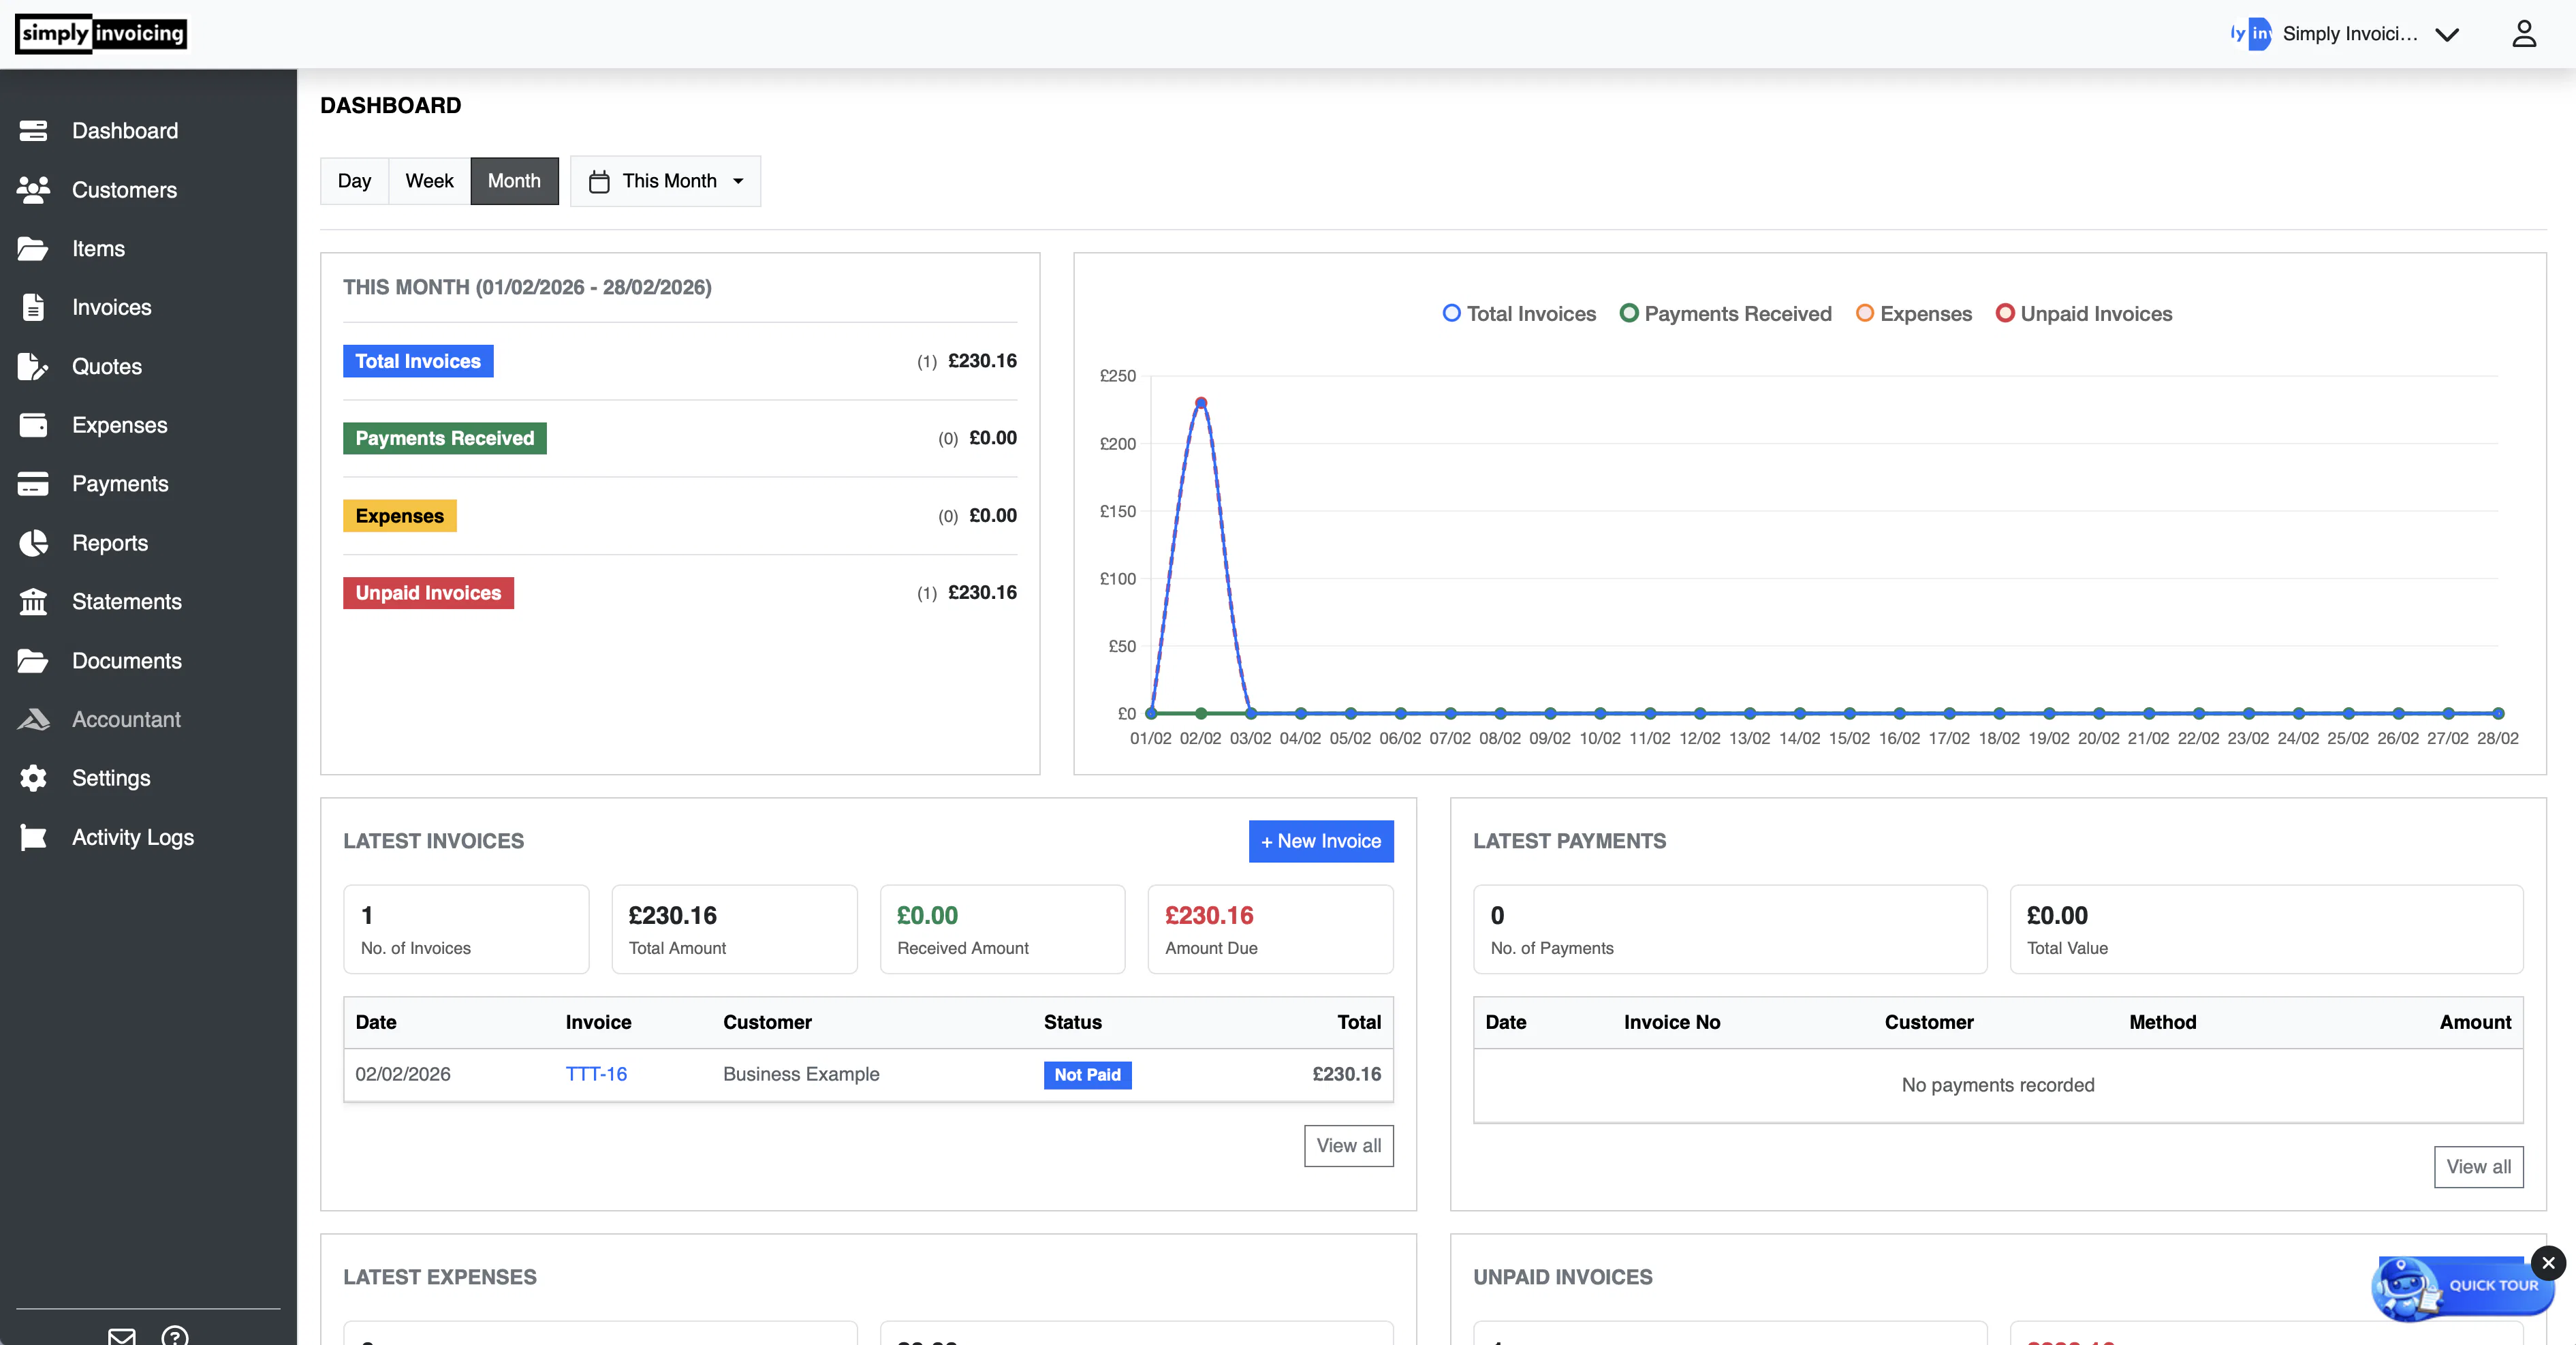Click the green Payments Received label
The width and height of the screenshot is (2576, 1345).
444,439
